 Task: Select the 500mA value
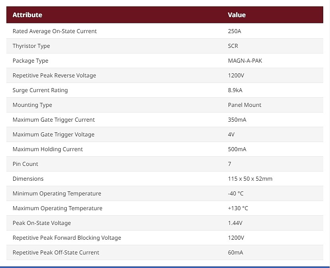(x=237, y=149)
